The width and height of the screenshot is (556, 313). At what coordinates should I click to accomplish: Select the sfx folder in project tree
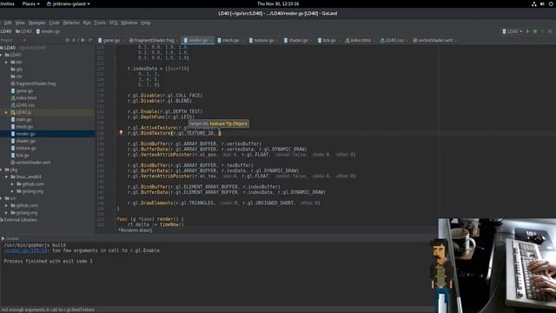17,77
